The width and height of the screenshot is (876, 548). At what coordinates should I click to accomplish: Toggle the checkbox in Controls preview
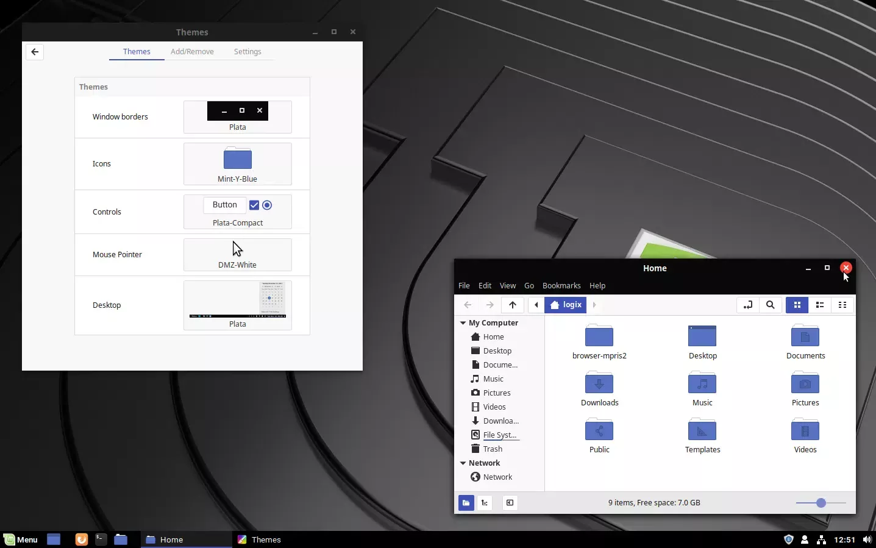pyautogui.click(x=254, y=205)
